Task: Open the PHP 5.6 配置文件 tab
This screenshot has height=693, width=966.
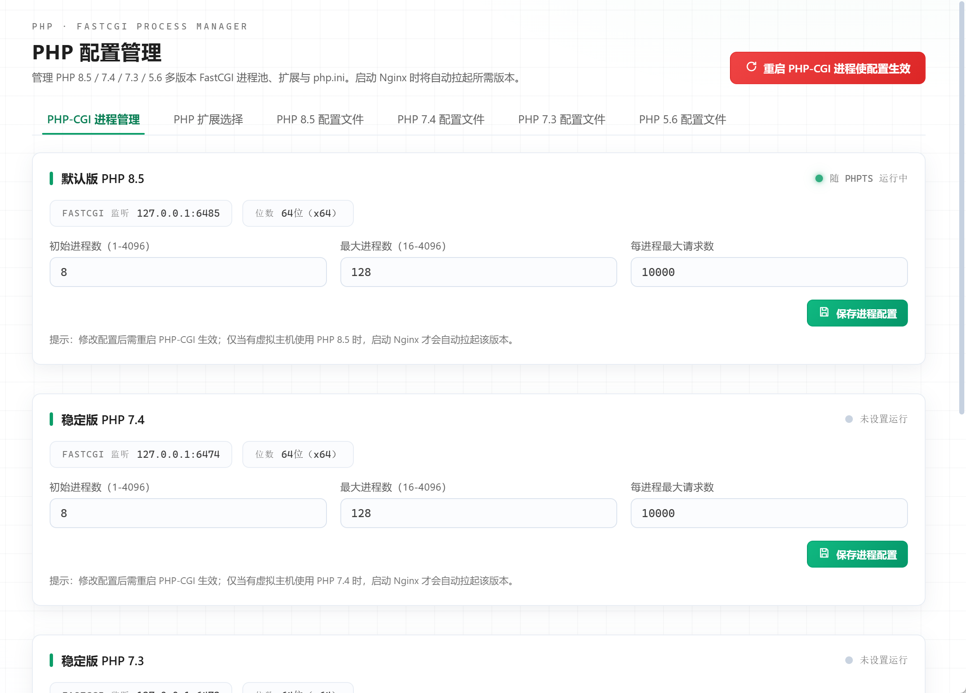Action: 682,119
